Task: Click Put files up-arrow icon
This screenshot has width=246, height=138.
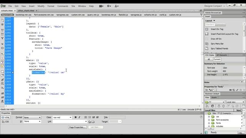Action: tap(223, 106)
